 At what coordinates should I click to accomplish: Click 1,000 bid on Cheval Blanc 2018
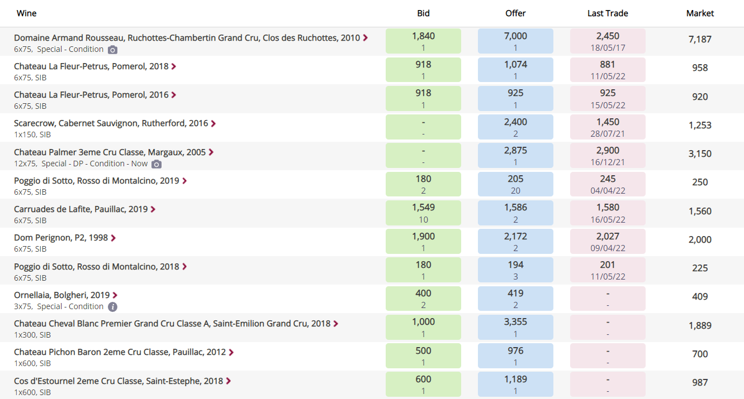(x=423, y=328)
